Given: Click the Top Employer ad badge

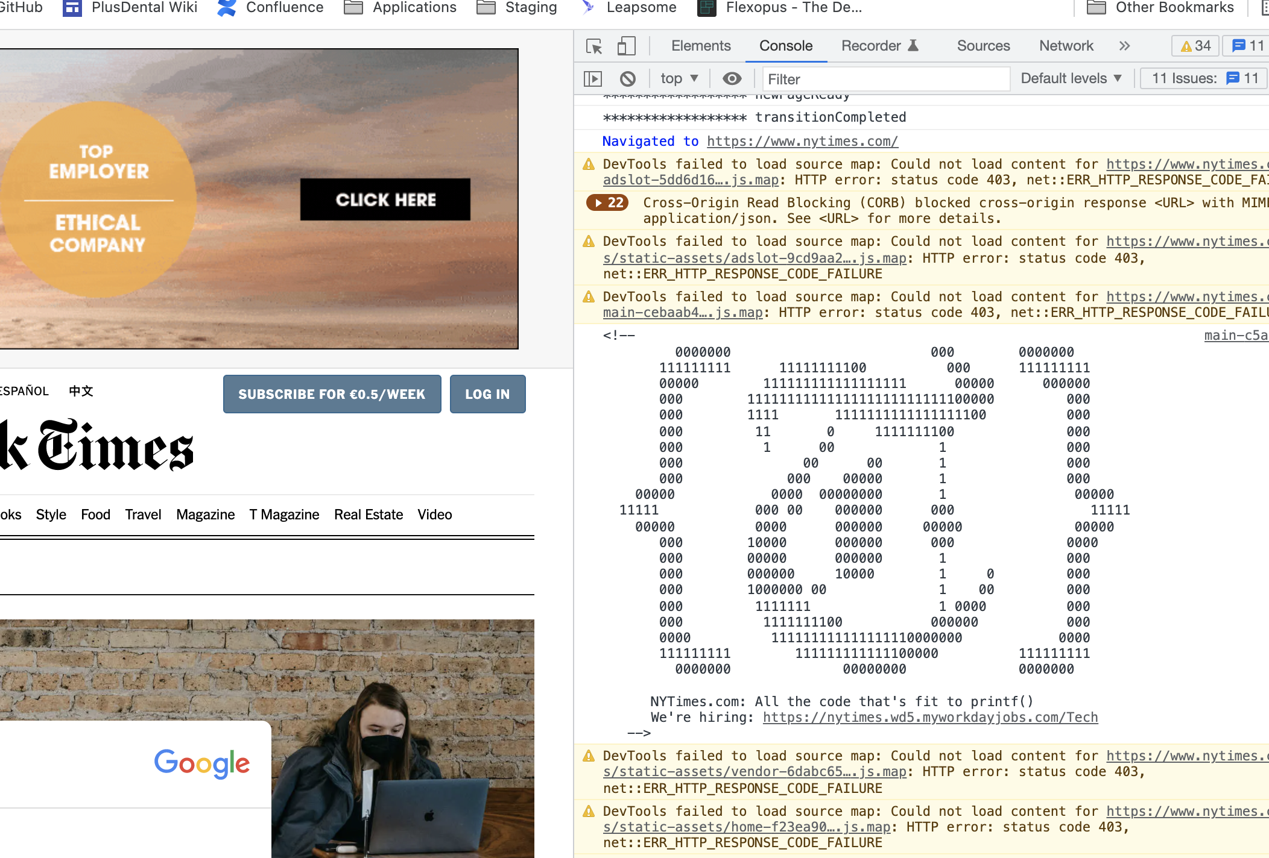Looking at the screenshot, I should point(98,199).
